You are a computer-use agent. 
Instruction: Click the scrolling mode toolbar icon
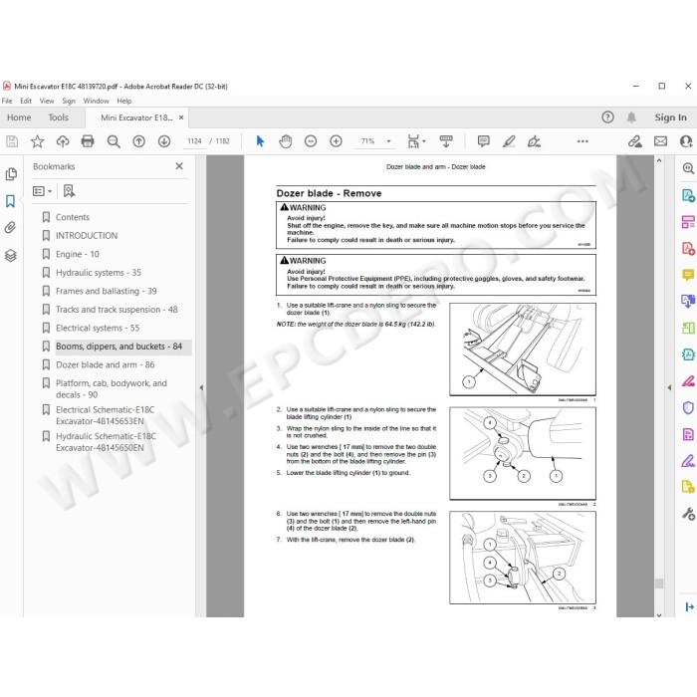coord(446,141)
